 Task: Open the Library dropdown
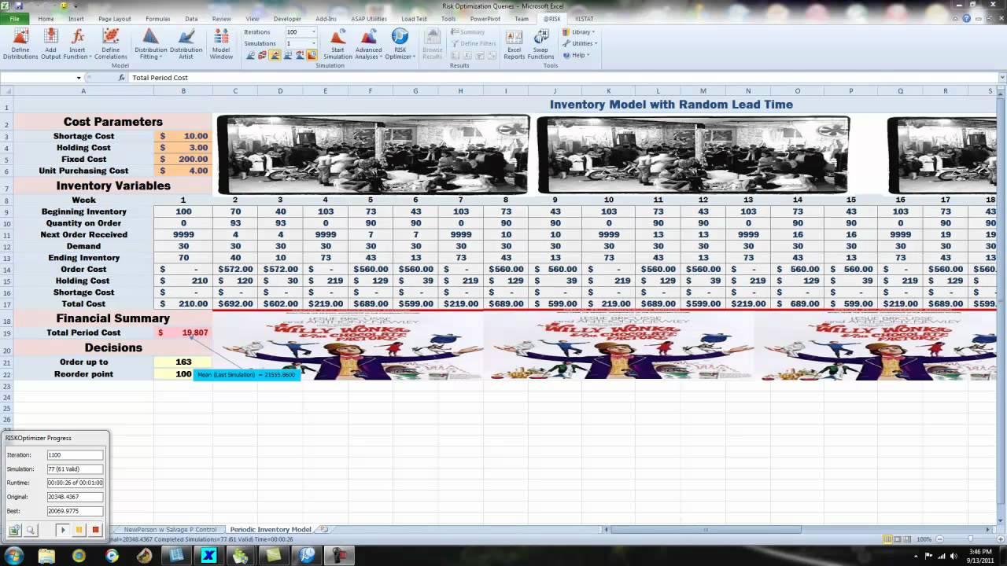[x=578, y=32]
